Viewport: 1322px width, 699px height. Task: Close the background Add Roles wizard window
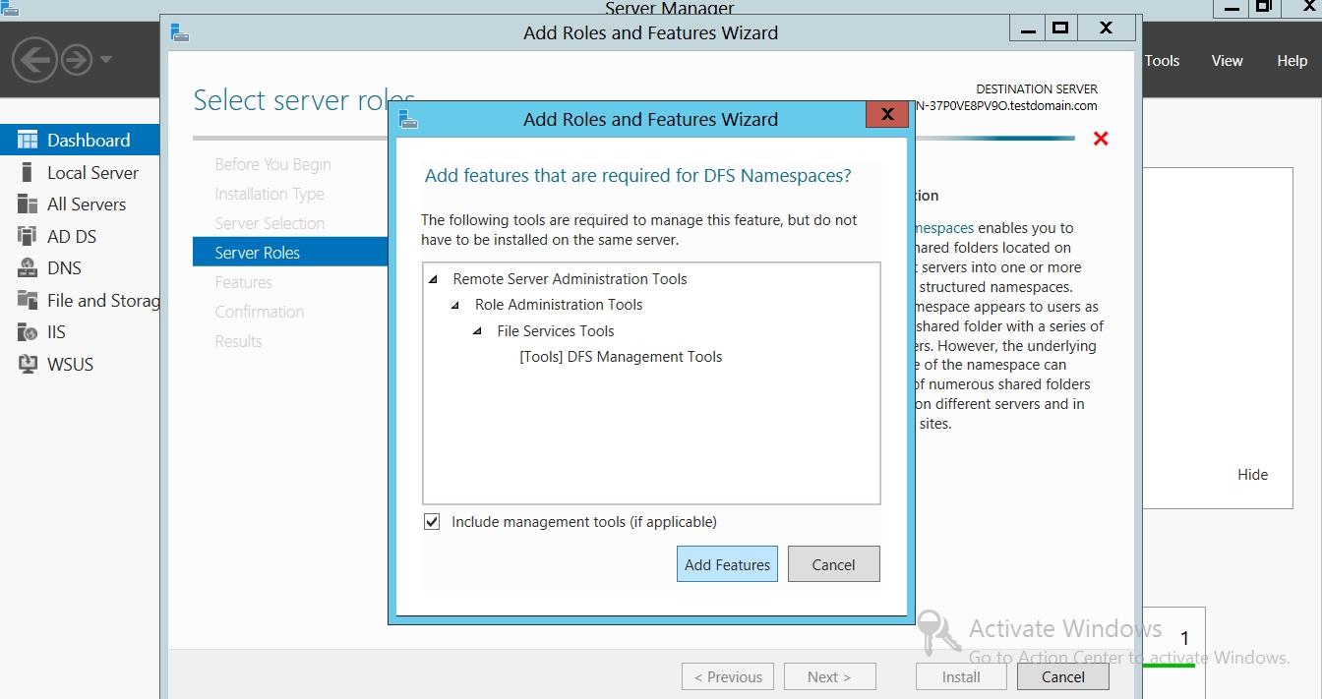1107,29
